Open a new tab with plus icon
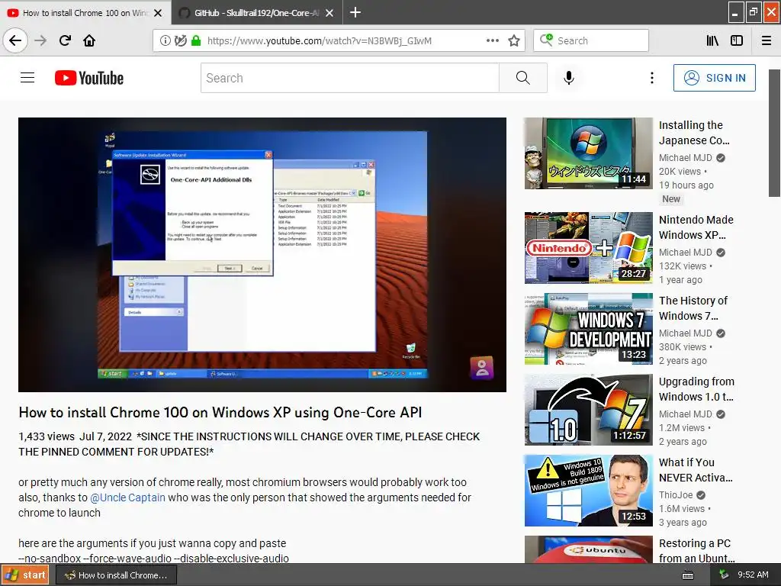This screenshot has width=781, height=586. (x=355, y=12)
